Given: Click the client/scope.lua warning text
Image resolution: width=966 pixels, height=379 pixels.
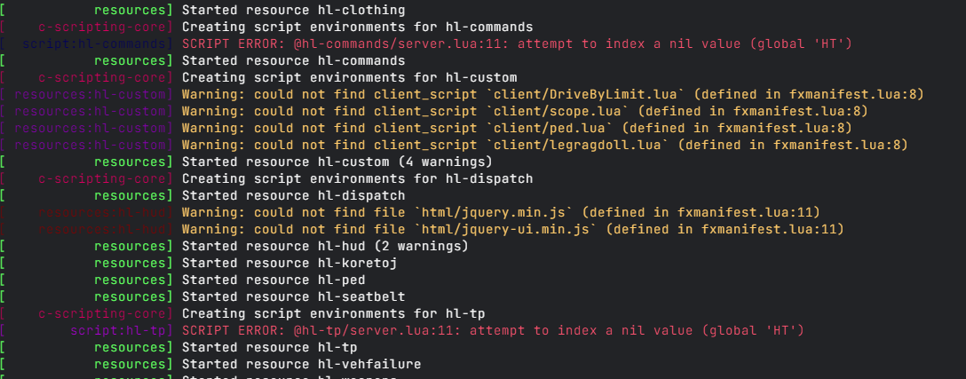Looking at the screenshot, I should coord(525,111).
